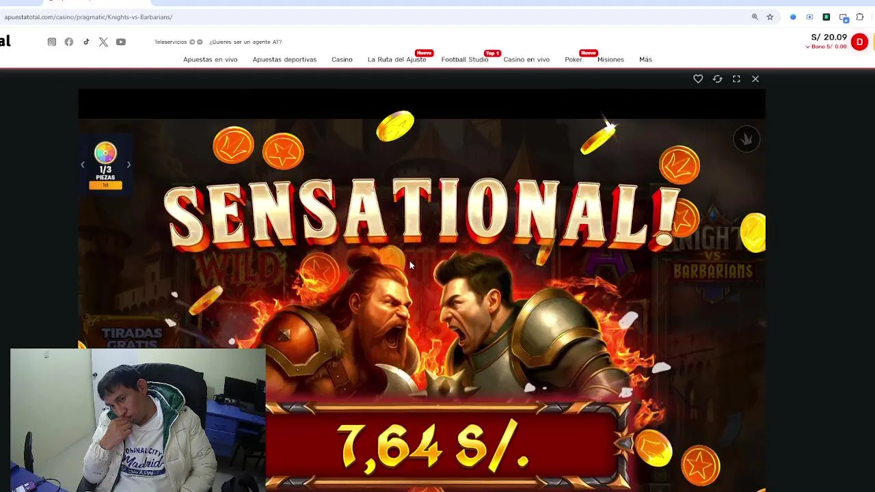The height and width of the screenshot is (492, 875).
Task: Switch the game to fullscreen mode
Action: (x=736, y=79)
